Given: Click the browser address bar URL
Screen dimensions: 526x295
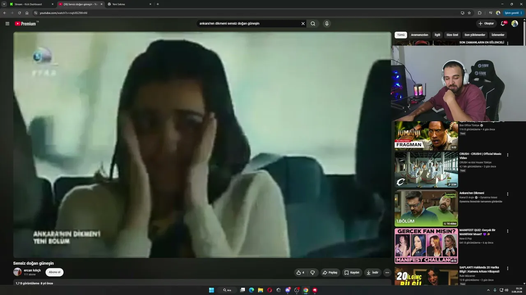Looking at the screenshot, I should point(64,13).
